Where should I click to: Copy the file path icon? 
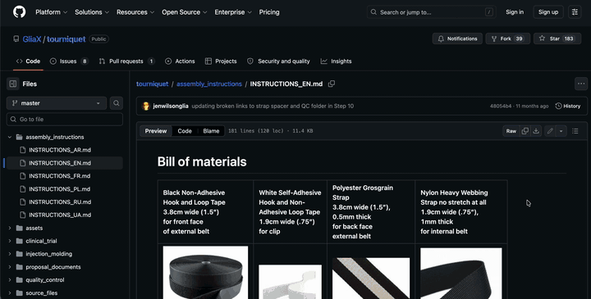click(332, 84)
